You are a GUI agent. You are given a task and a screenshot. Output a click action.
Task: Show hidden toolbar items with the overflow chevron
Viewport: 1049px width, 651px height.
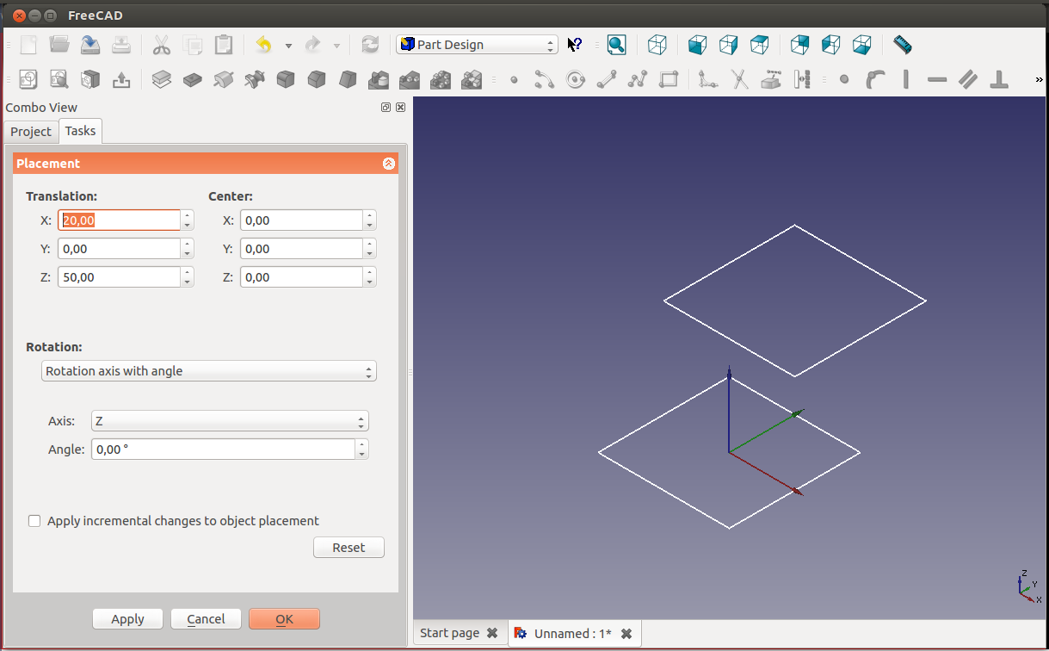click(1039, 80)
